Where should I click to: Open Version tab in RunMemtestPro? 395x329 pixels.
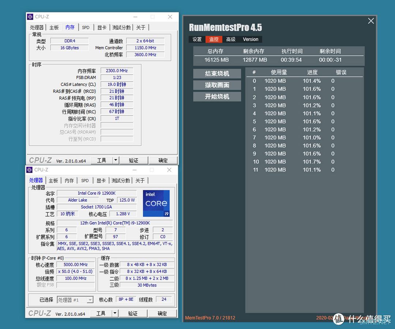pyautogui.click(x=251, y=39)
